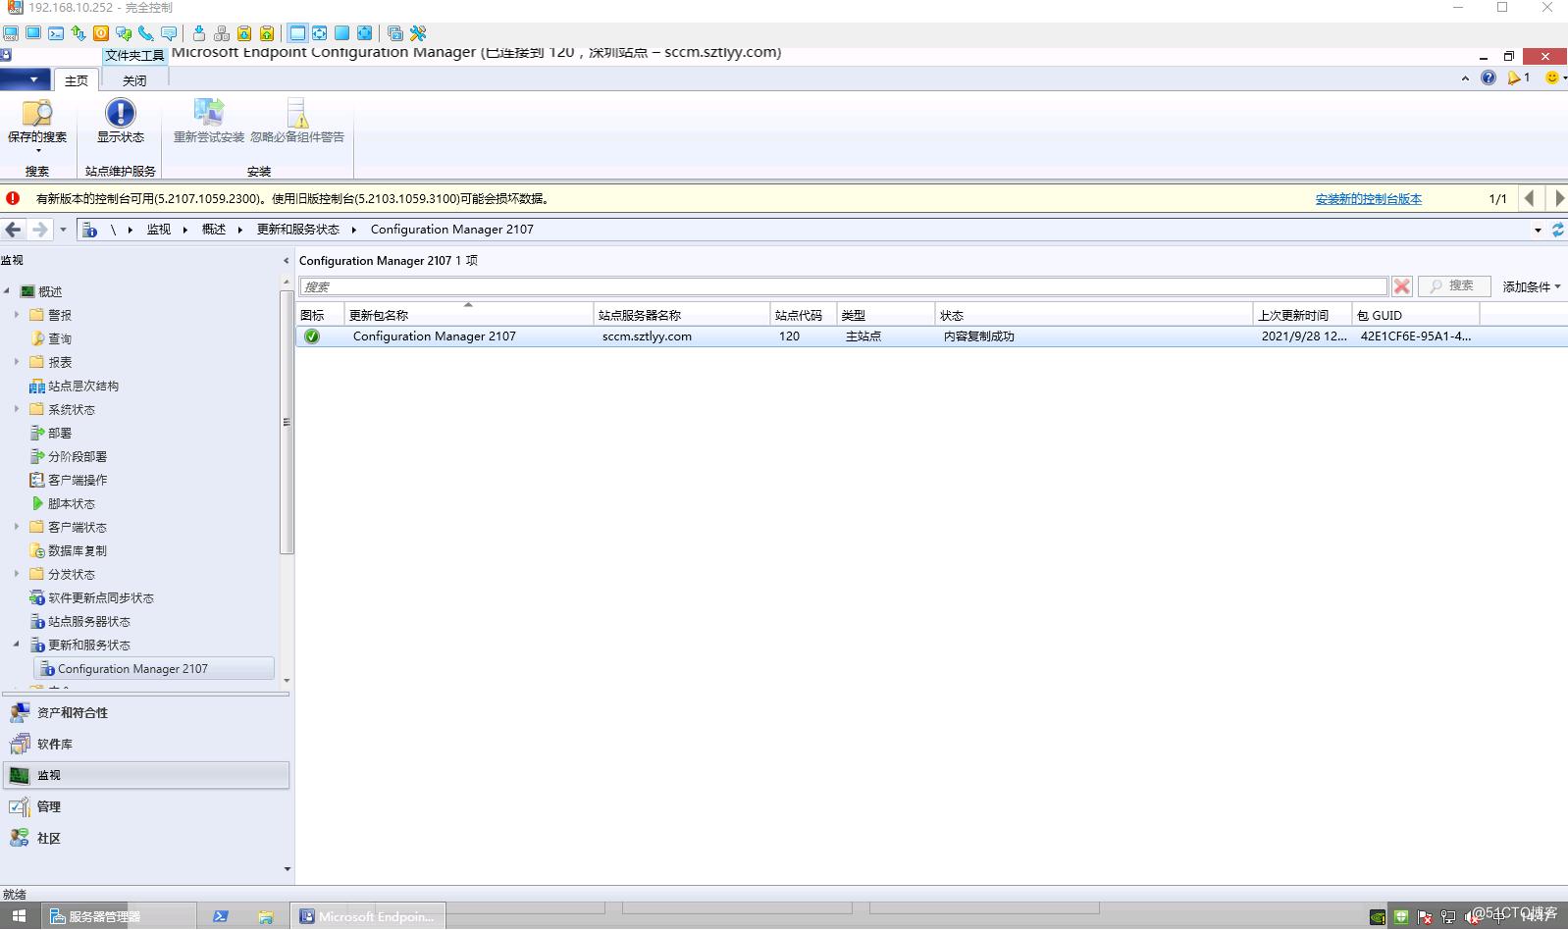Click the chat bubbles icon in remote toolbar

pos(124,33)
